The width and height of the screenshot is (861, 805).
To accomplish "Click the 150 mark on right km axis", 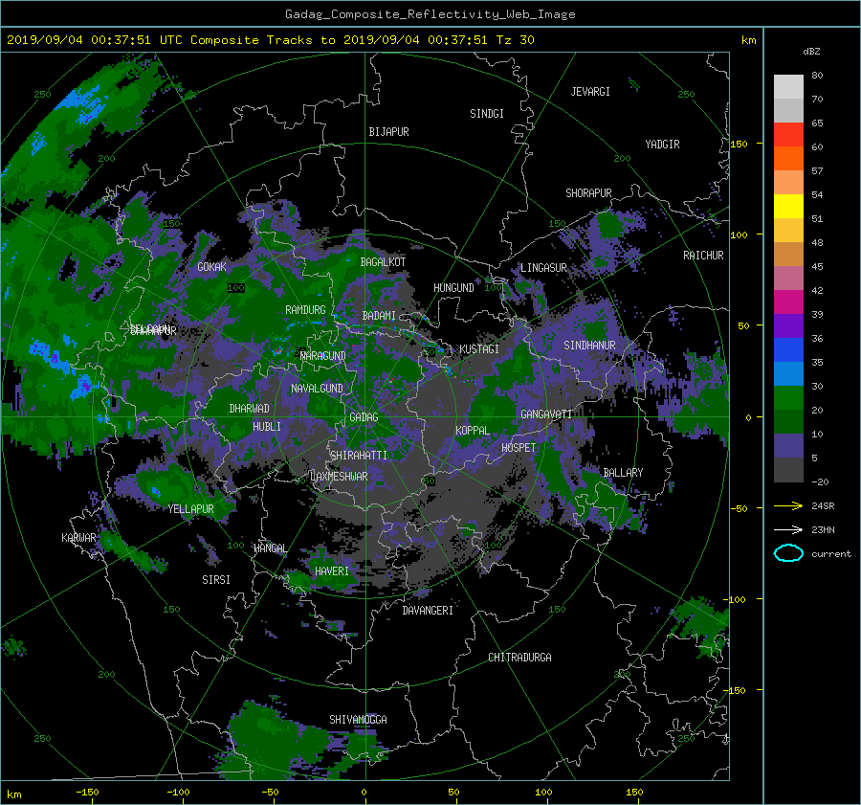I will click(x=739, y=144).
